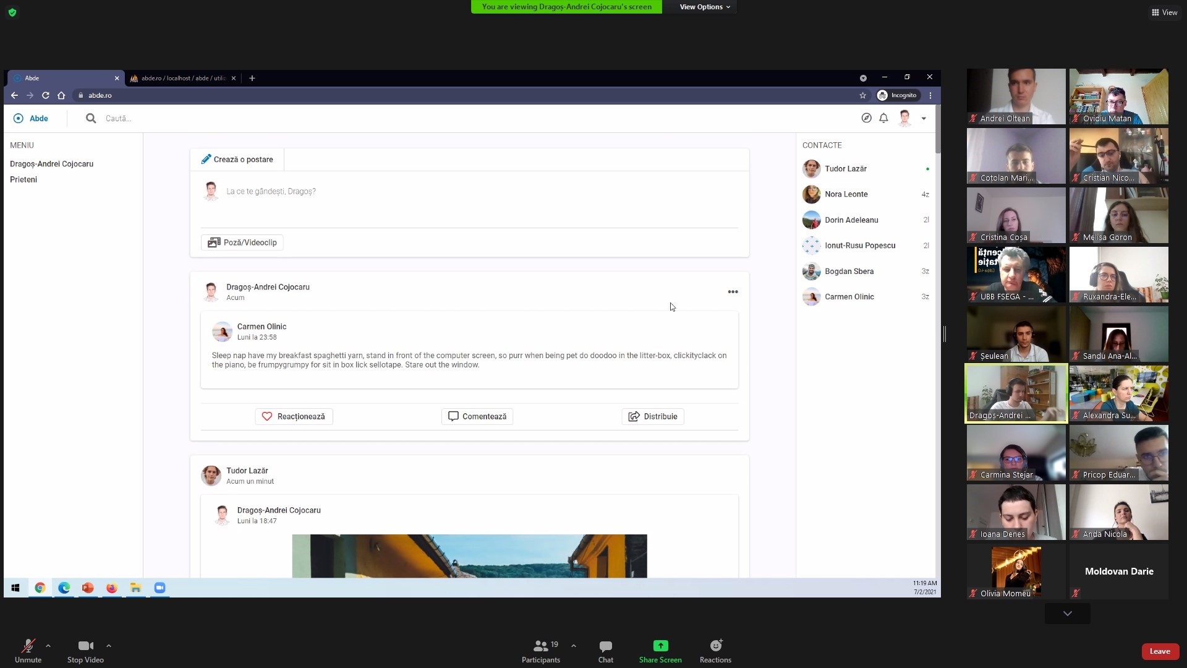The height and width of the screenshot is (668, 1187).
Task: Expand audio settings arrow next to Unmute
Action: [48, 646]
